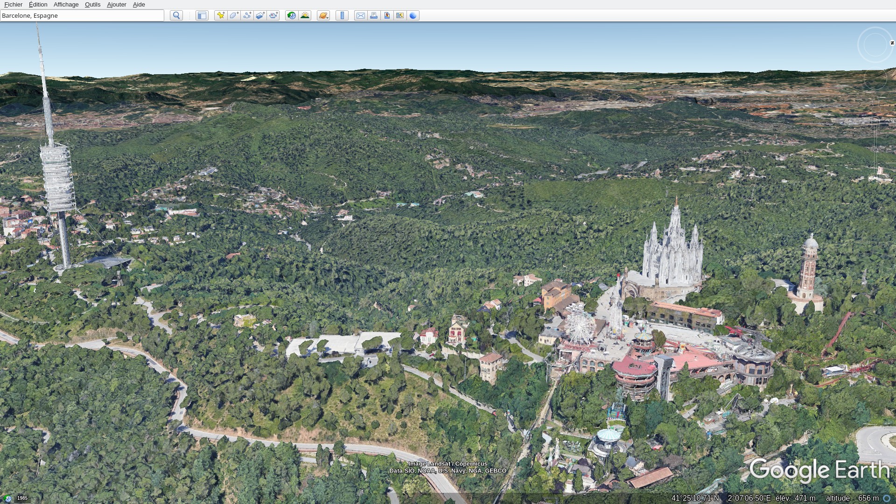Toggle the sidebar panel visibility
Viewport: 896px width, 504px height.
click(x=202, y=15)
